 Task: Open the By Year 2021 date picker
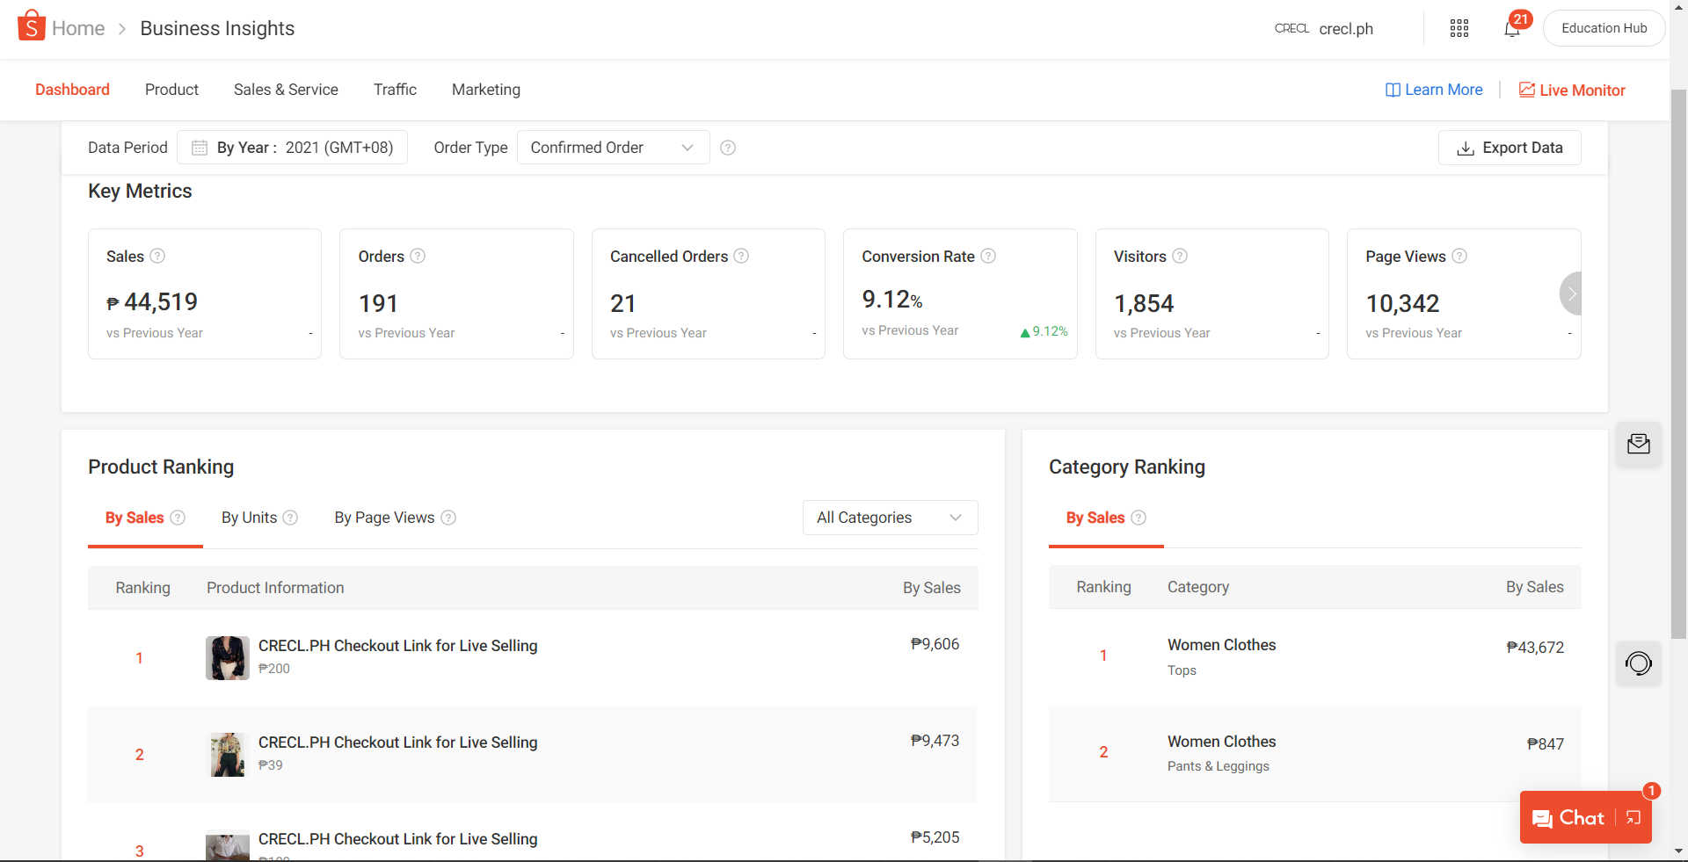(292, 148)
